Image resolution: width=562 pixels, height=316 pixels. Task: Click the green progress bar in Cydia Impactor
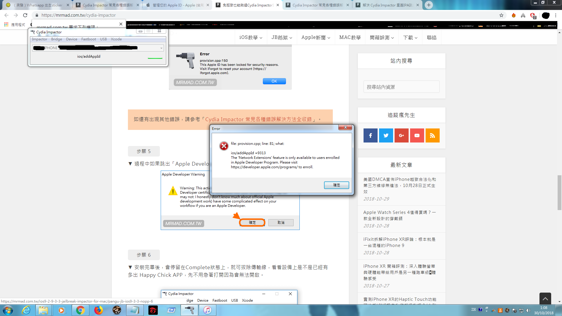pos(155,59)
